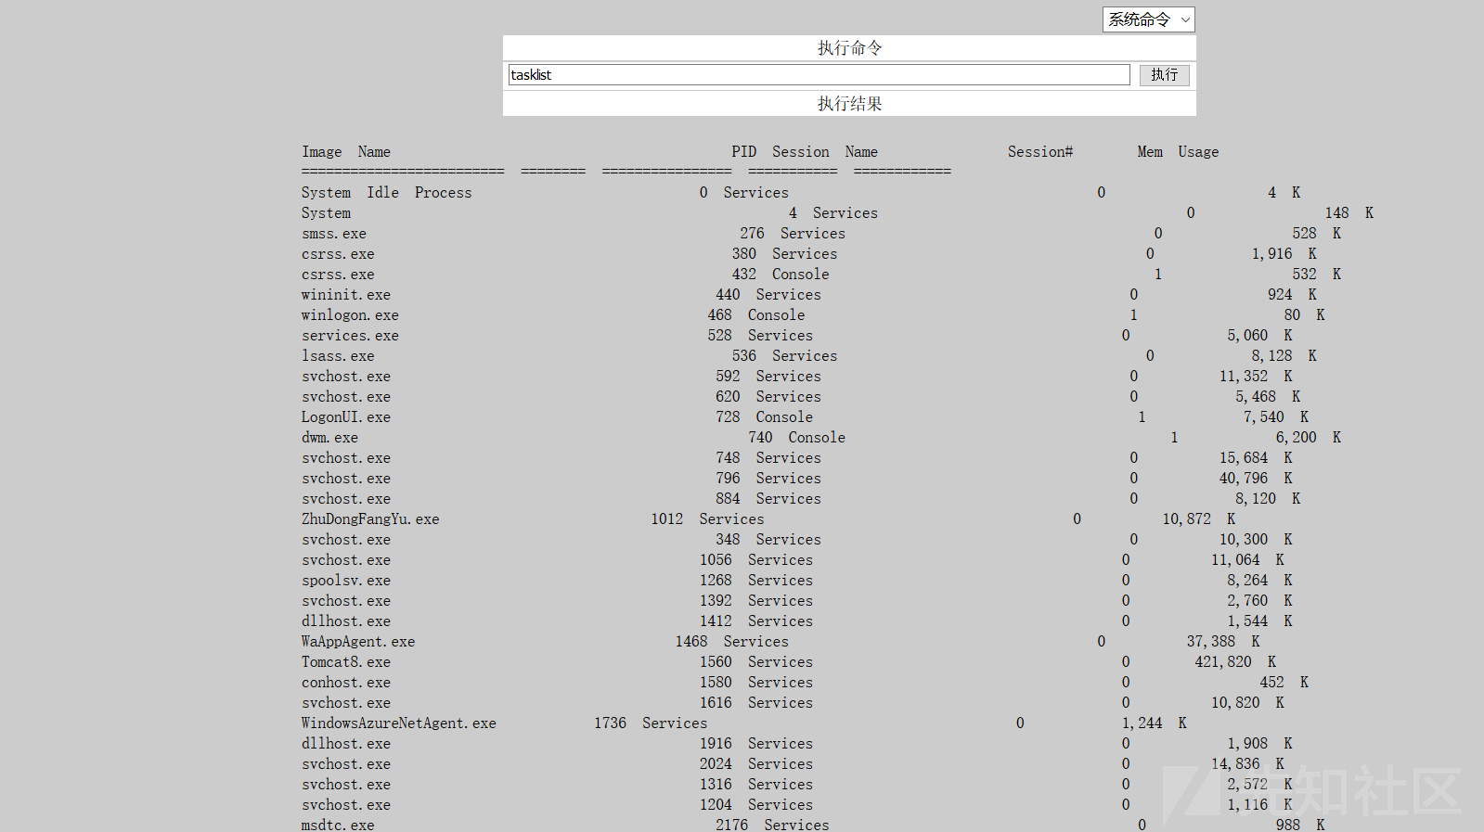
Task: Click PID 1560 of Tomcat8
Action: click(x=716, y=662)
